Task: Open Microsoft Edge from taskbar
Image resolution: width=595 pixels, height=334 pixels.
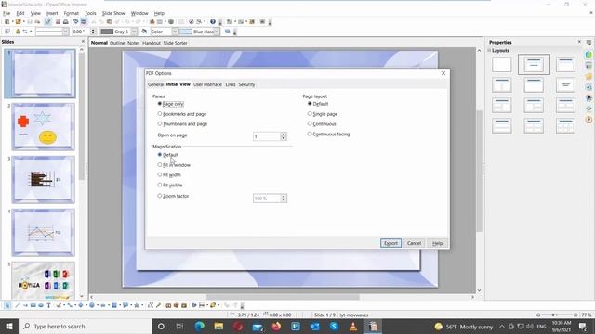Action: [200, 326]
